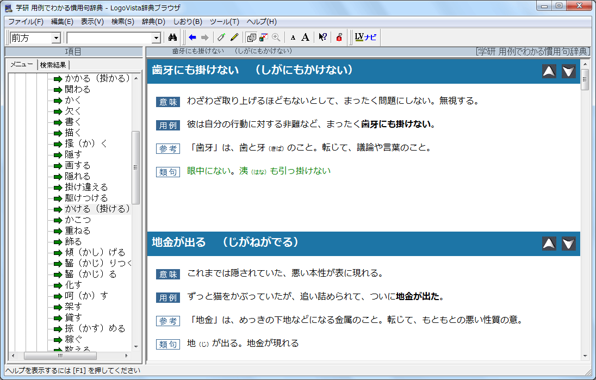This screenshot has width=596, height=380.
Task: Jump to previous entry from 歯牙にも掛けない header
Action: point(549,71)
